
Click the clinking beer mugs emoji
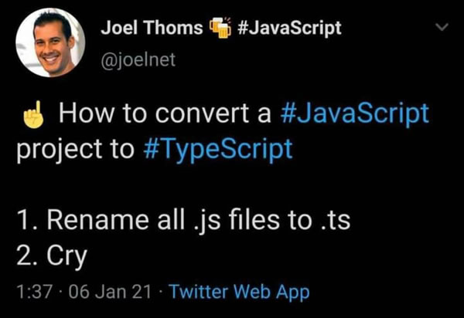point(220,27)
